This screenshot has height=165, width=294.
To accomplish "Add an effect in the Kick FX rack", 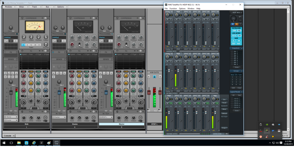I will [17, 52].
